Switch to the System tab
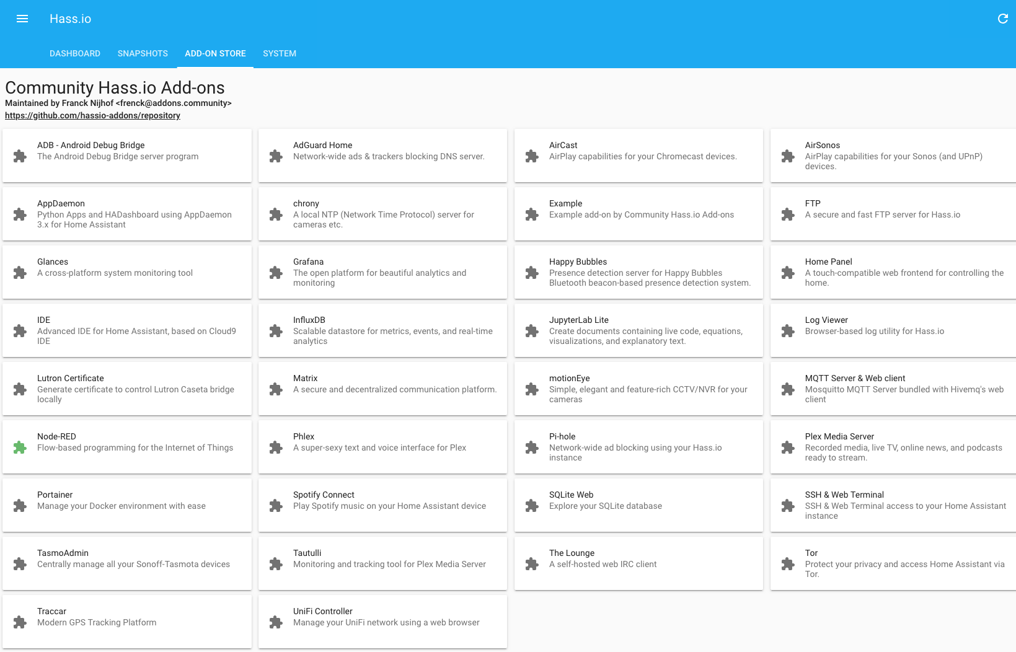 point(280,53)
